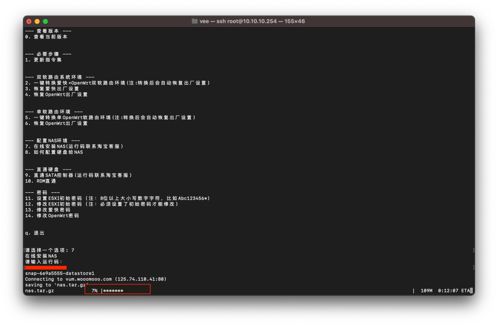Click option 5 一键转换单OpenWrt软路由环境
The image size is (498, 326).
click(x=110, y=118)
